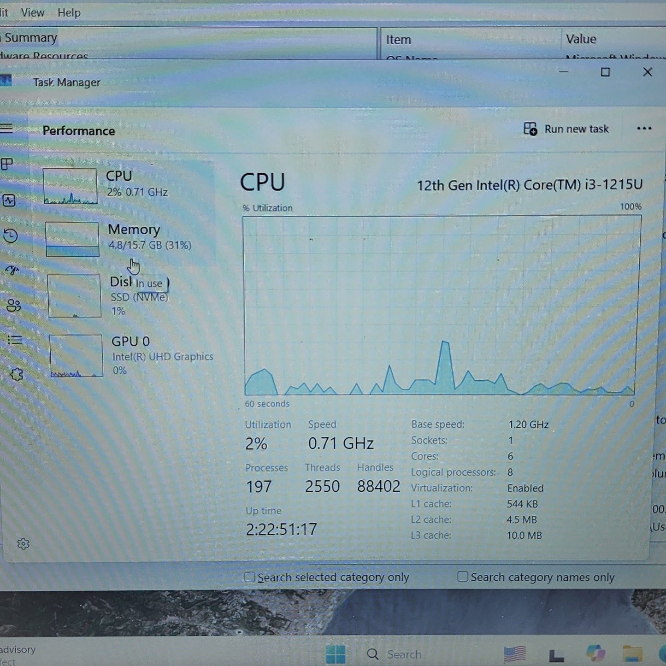
Task: Open the View menu
Action: point(32,12)
